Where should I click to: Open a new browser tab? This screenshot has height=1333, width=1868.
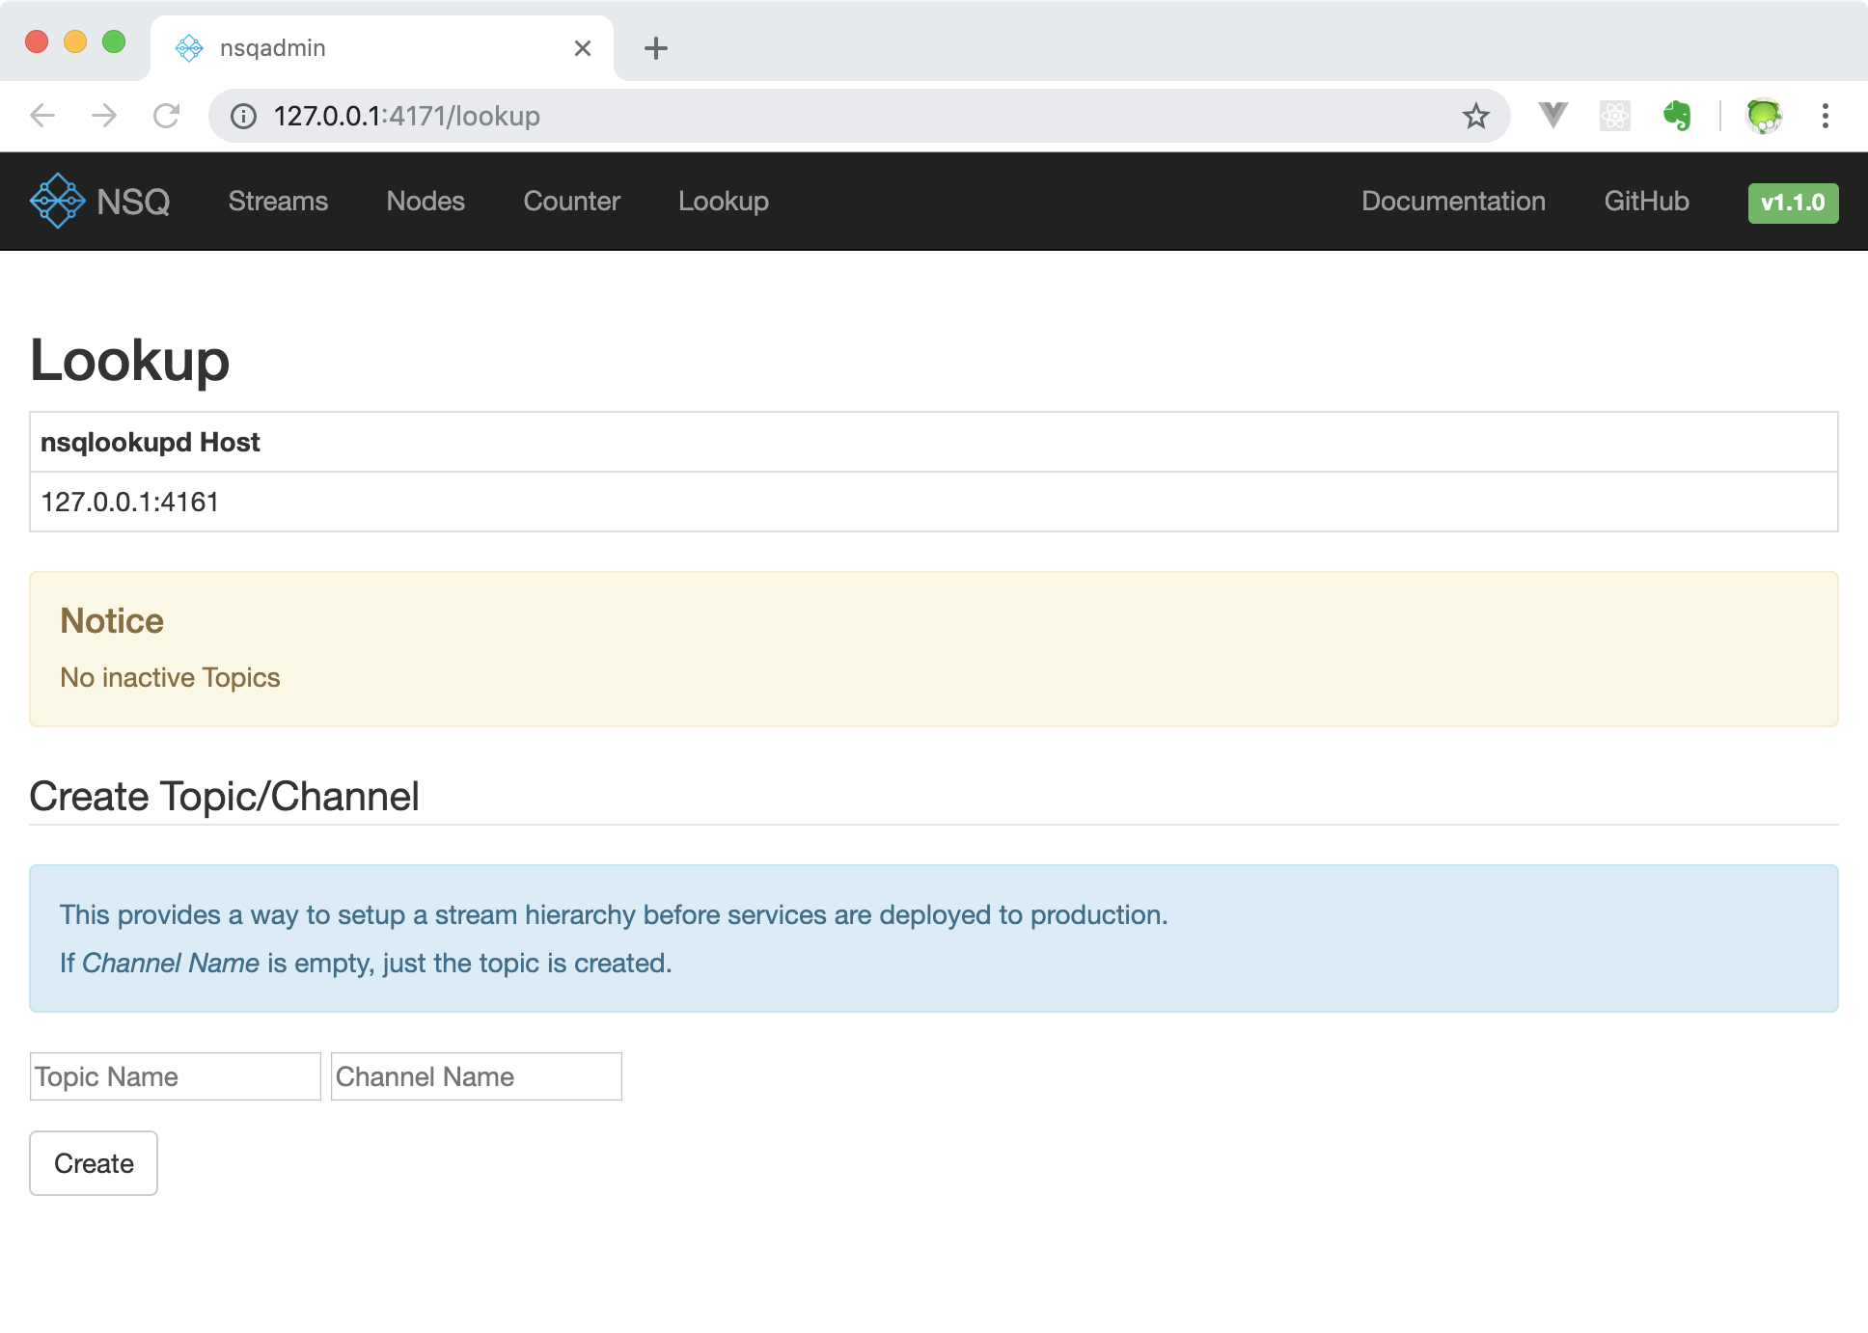pos(655,48)
